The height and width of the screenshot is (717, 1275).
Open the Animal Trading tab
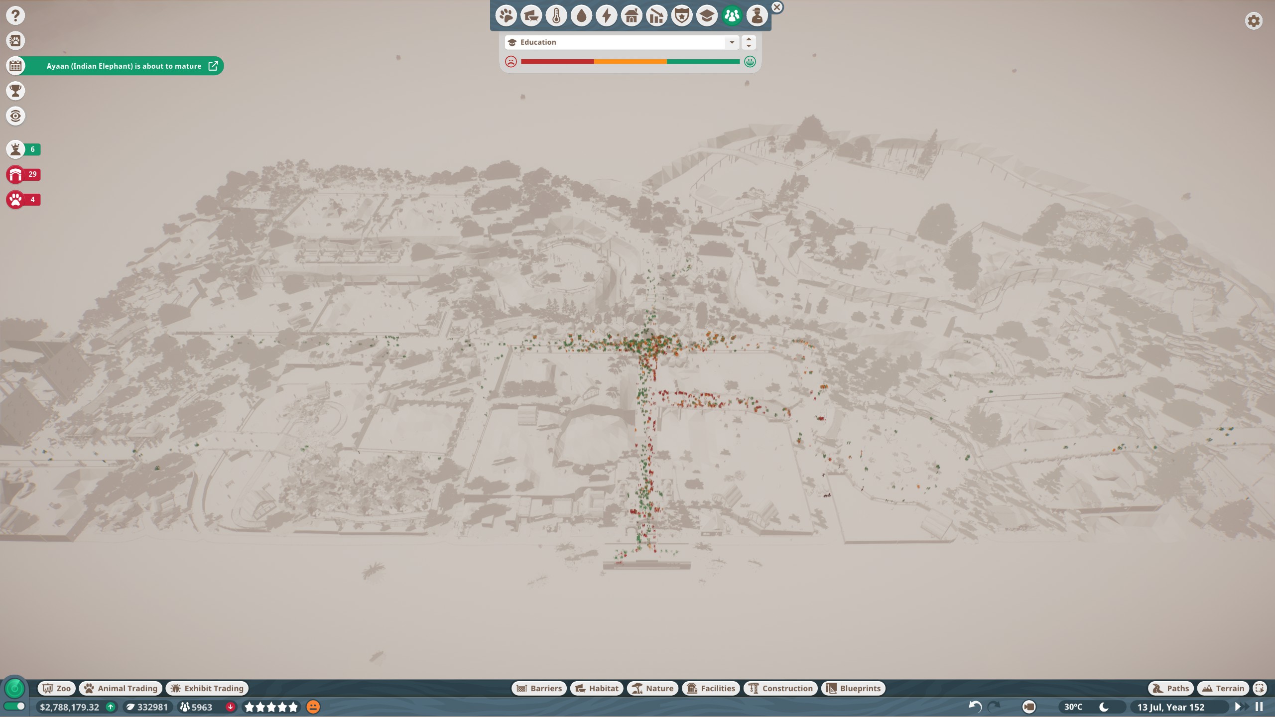click(x=121, y=688)
